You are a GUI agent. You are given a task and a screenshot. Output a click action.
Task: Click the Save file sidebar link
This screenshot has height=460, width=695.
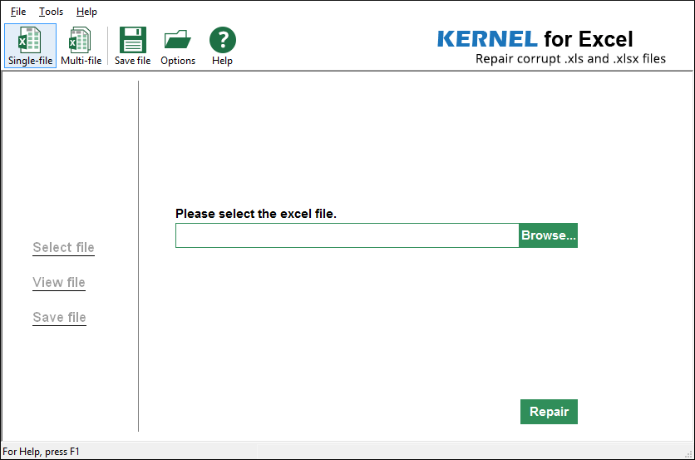(59, 318)
